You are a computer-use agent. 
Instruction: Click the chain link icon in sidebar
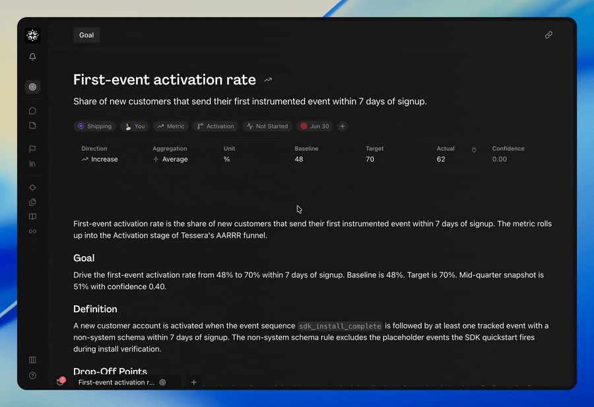[x=32, y=232]
